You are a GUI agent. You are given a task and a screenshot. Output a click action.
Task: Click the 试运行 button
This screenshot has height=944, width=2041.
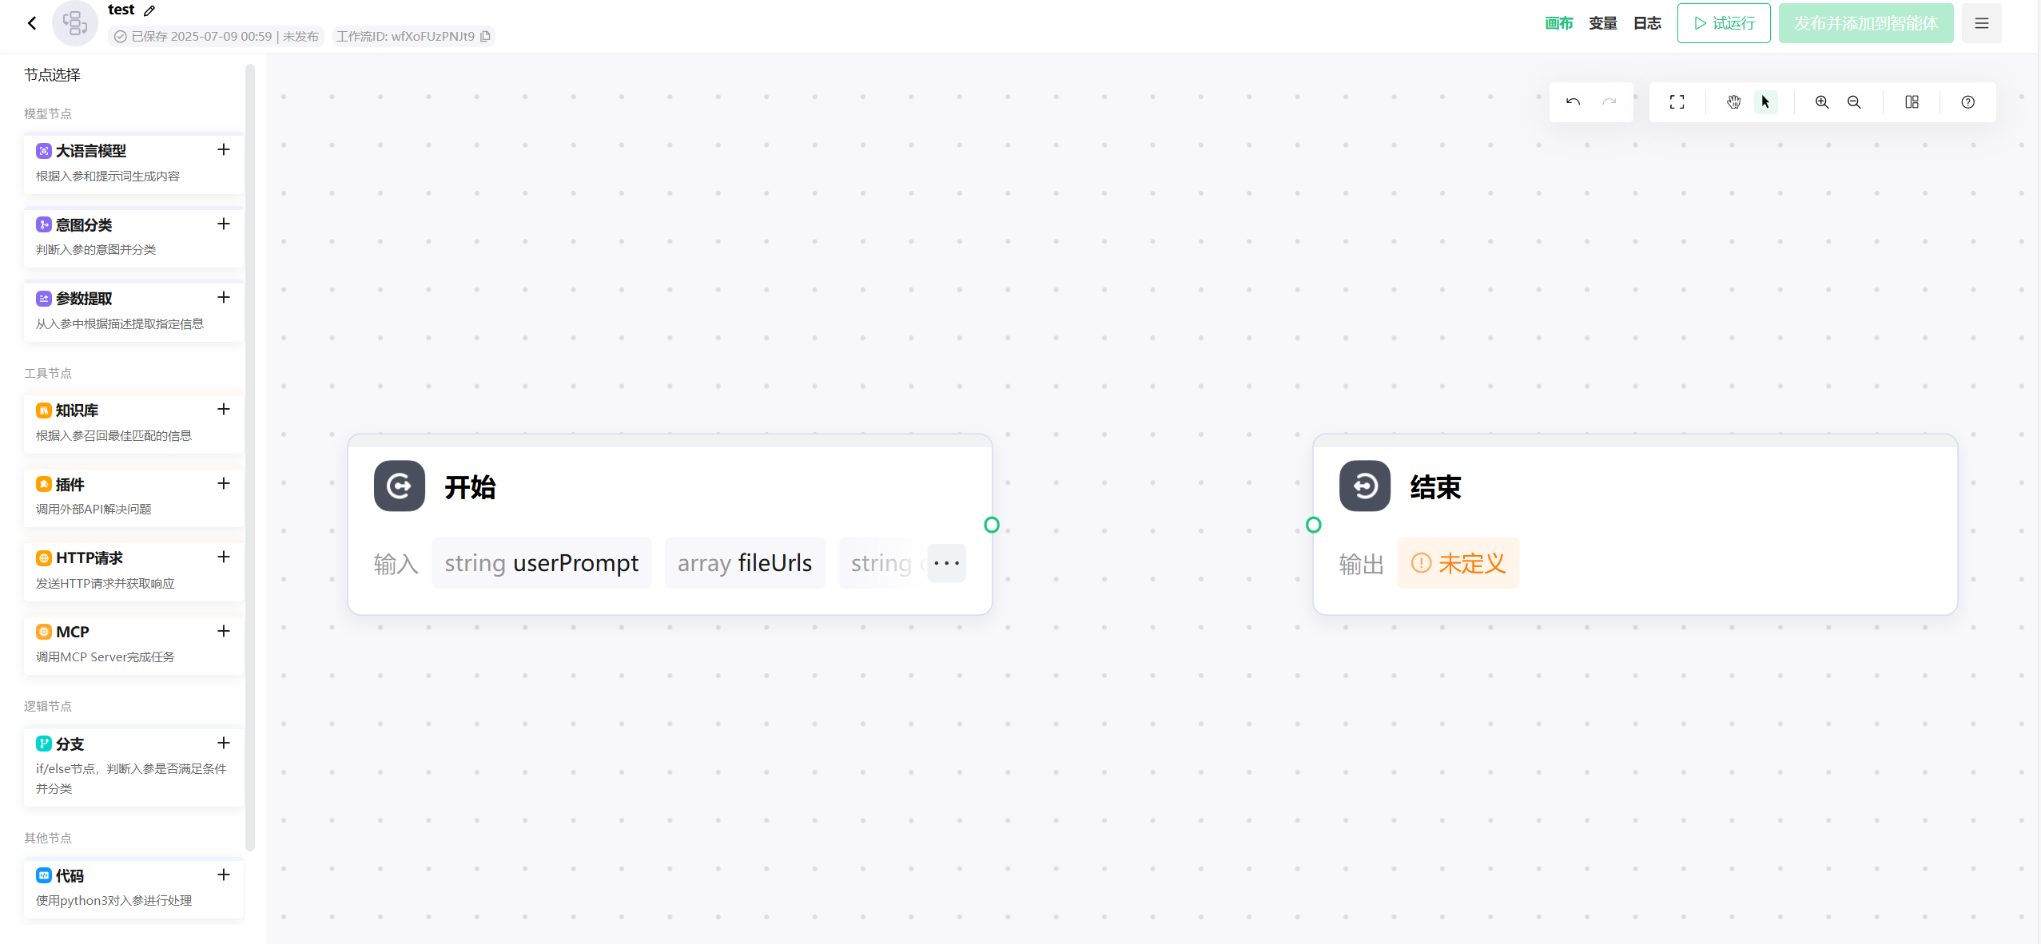point(1724,23)
